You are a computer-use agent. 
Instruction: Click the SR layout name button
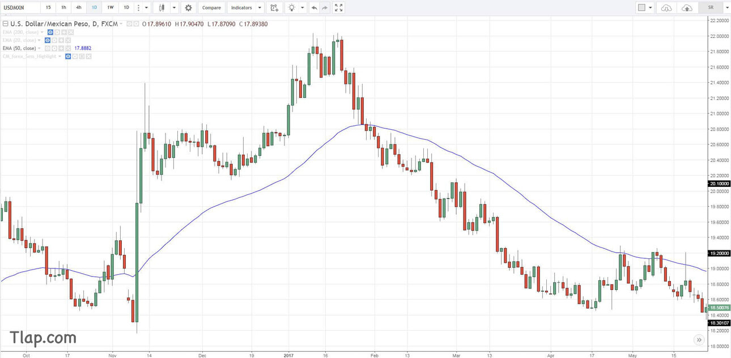click(711, 8)
